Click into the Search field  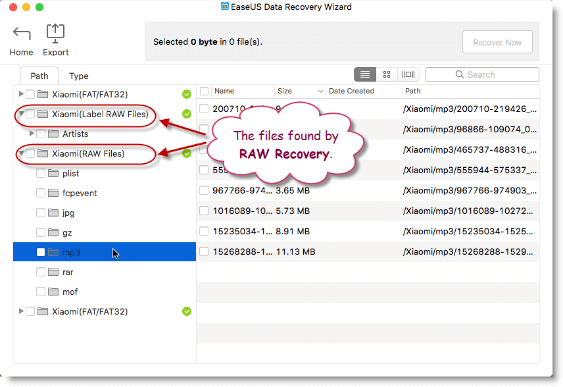tap(482, 74)
